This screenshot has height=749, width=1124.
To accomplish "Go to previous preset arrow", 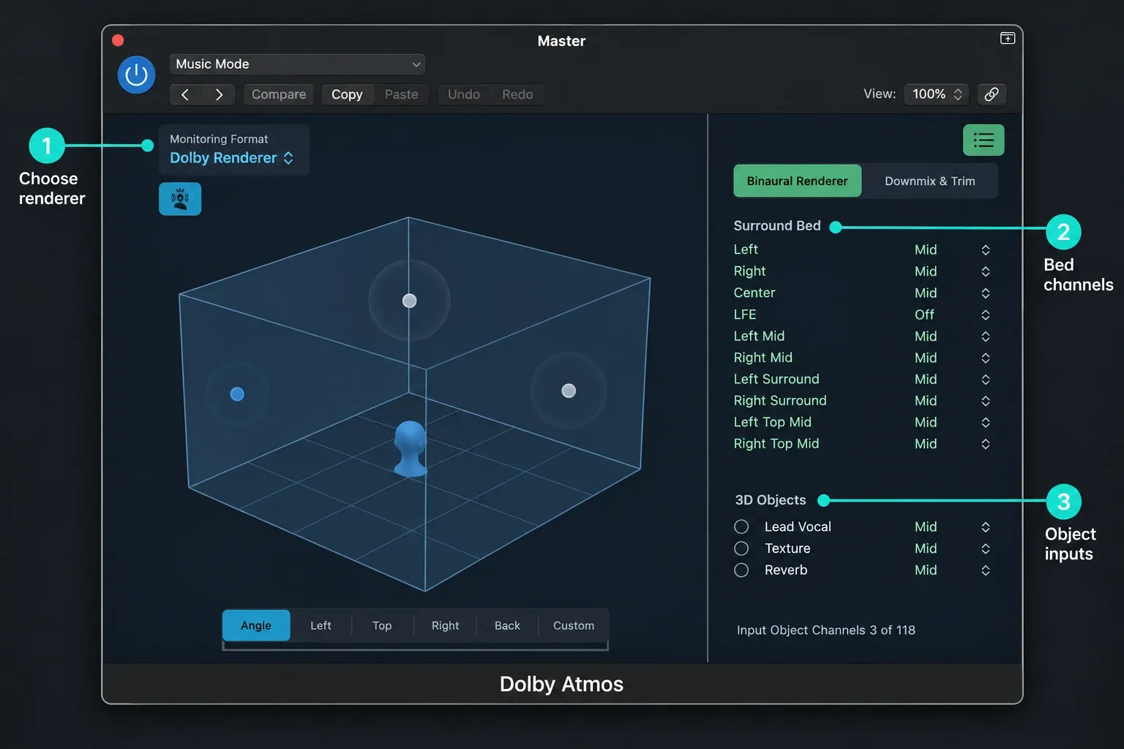I will pyautogui.click(x=185, y=94).
